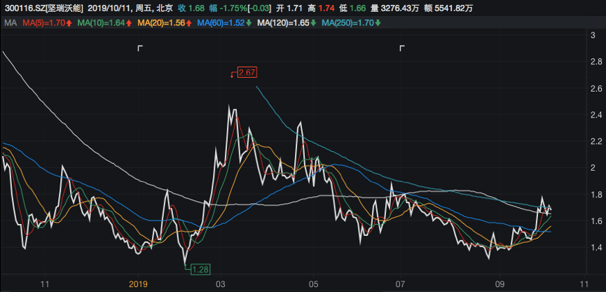Click the 3 label on price axis

(592, 36)
